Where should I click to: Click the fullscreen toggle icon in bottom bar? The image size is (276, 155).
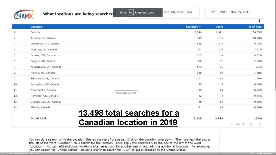[274, 153]
